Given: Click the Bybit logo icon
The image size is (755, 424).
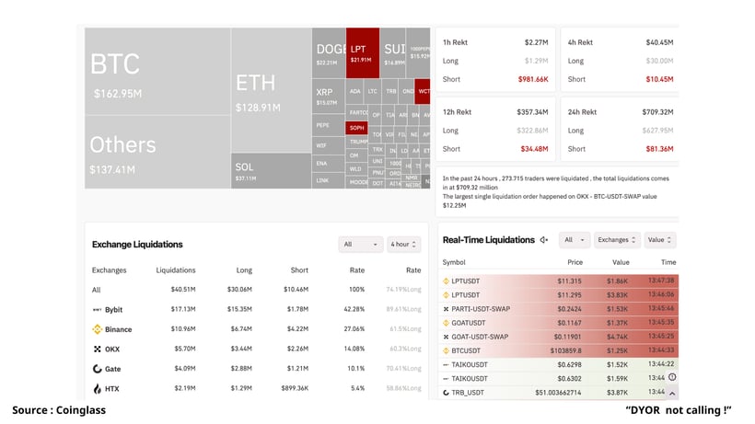Looking at the screenshot, I should click(98, 310).
